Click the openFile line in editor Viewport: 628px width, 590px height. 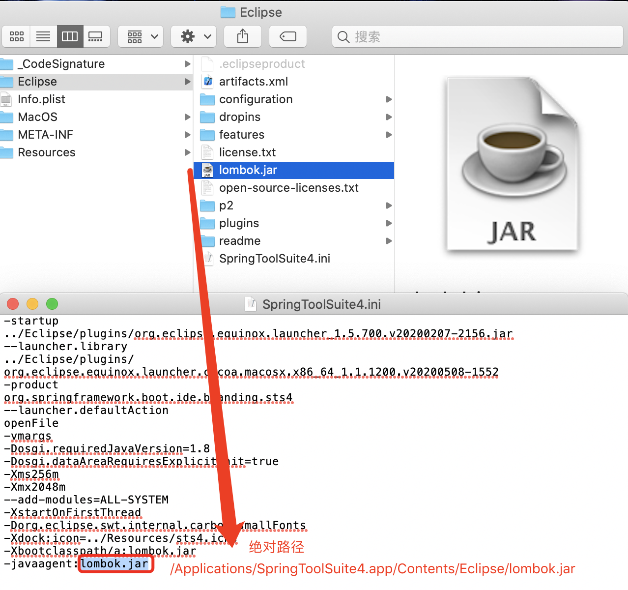click(31, 423)
